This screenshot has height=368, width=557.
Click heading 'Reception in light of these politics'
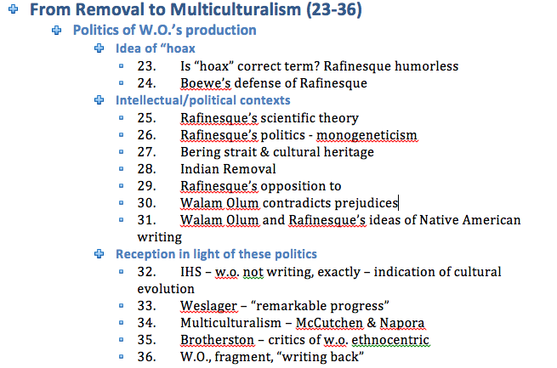[216, 254]
